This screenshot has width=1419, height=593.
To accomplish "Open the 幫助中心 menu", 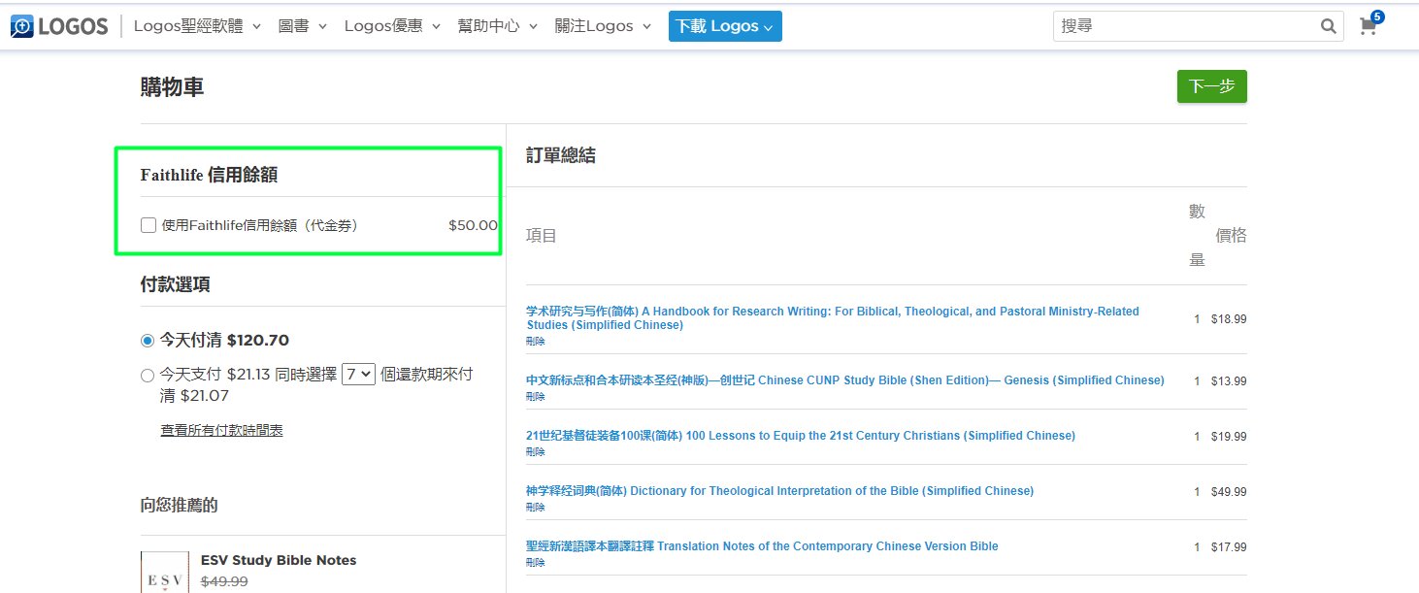I will coord(497,26).
